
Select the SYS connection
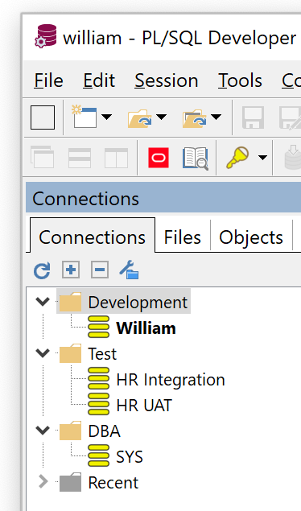[x=130, y=457]
